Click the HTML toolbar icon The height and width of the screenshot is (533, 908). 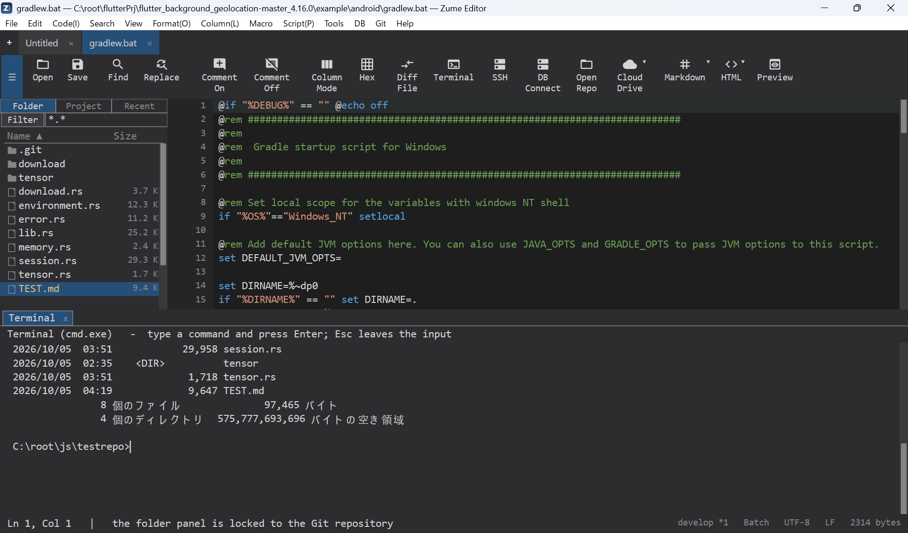pos(731,70)
